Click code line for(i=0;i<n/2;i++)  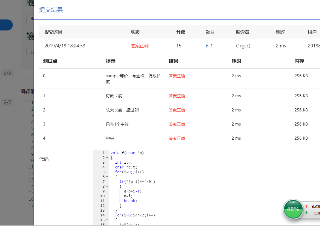pos(135,215)
